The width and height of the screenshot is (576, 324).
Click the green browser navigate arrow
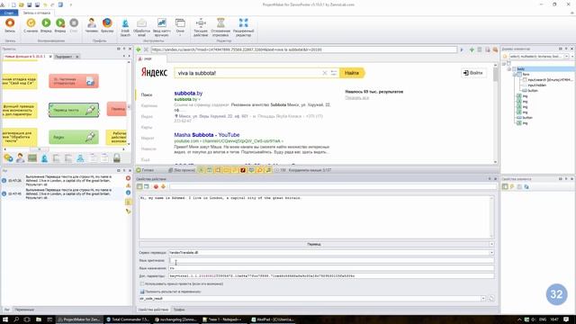[x=139, y=49]
